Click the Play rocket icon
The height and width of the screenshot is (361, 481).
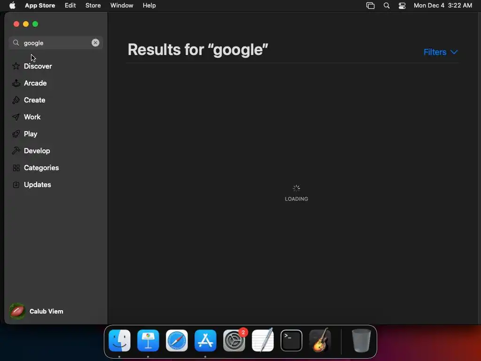[x=16, y=134]
